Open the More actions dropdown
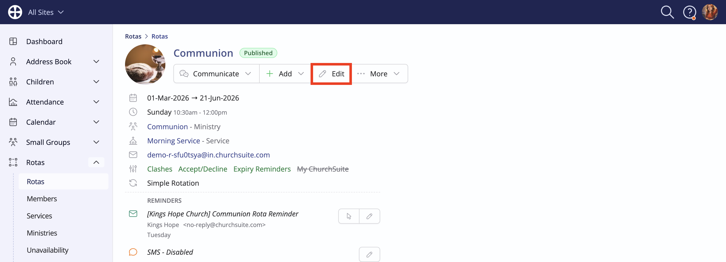The image size is (726, 262). pos(379,74)
